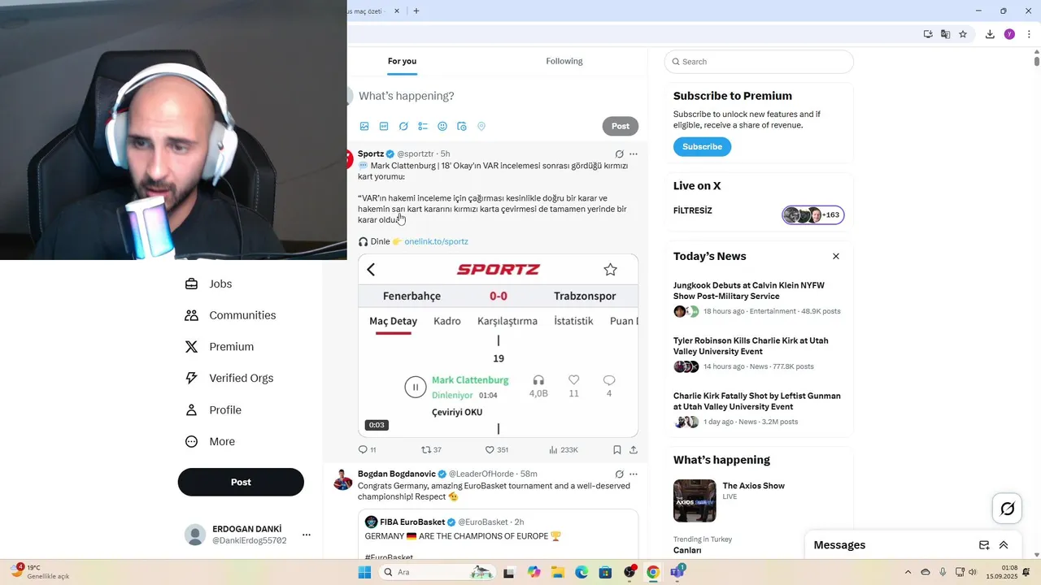Open the Windows Start menu
The height and width of the screenshot is (585, 1041).
pos(364,572)
